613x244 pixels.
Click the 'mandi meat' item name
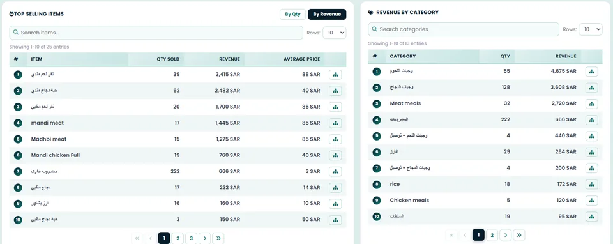[x=47, y=123]
